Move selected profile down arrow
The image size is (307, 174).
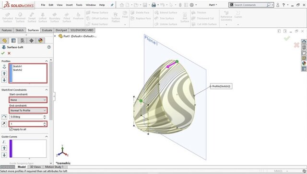click(4, 80)
